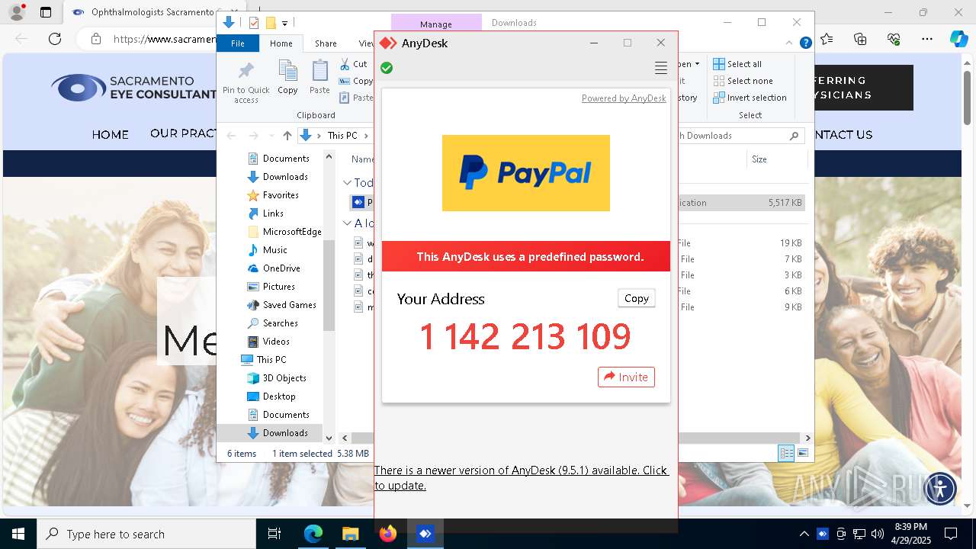Collapse the 'A long time ago' group
Image resolution: width=976 pixels, height=549 pixels.
click(347, 223)
